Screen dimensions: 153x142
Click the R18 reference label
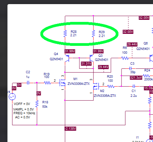tap(45, 102)
